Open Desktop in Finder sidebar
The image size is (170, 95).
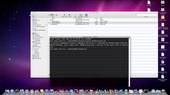coord(35,34)
